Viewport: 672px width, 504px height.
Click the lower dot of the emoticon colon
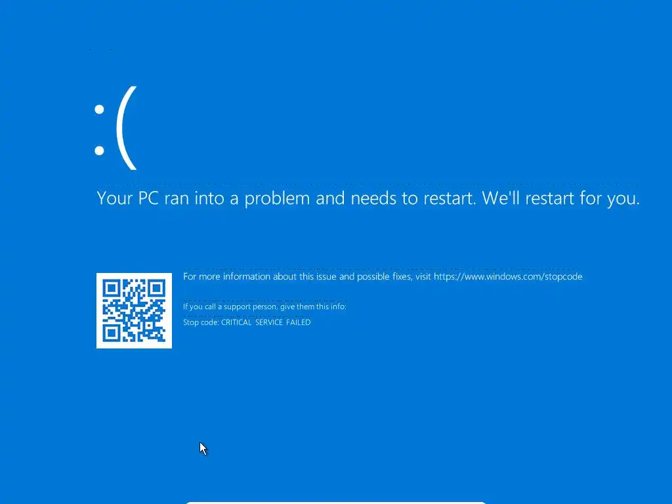[100, 150]
